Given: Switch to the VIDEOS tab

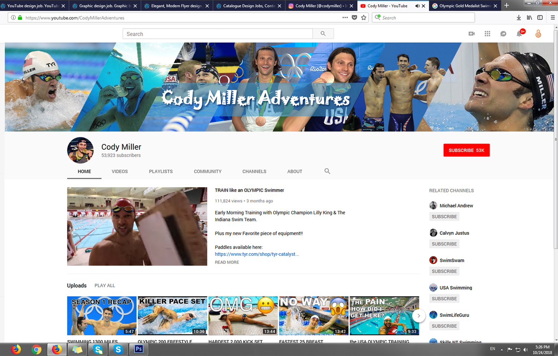Looking at the screenshot, I should (119, 171).
